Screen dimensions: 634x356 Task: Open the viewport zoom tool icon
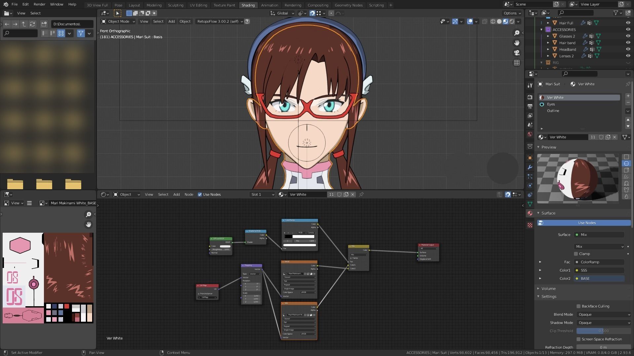click(x=517, y=33)
